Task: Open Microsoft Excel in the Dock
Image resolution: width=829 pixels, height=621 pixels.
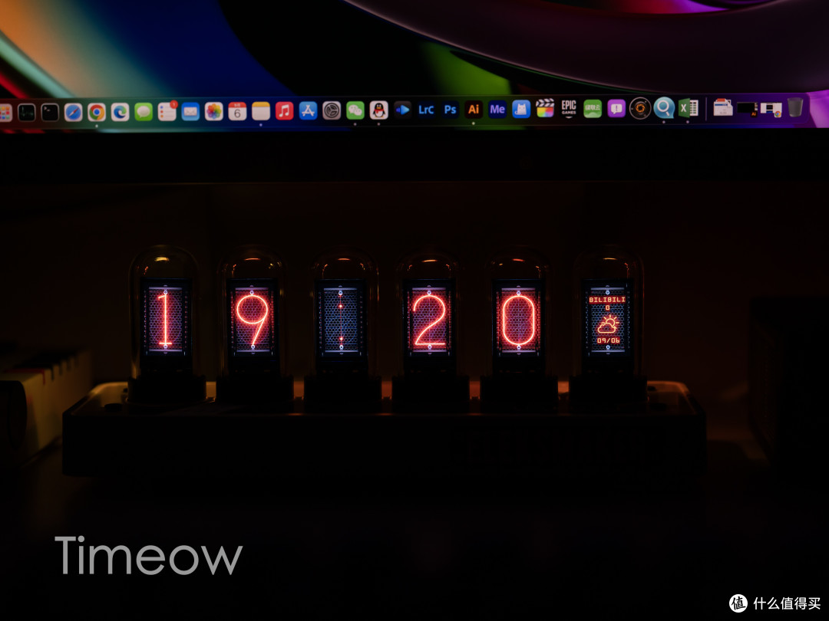Action: pos(689,108)
